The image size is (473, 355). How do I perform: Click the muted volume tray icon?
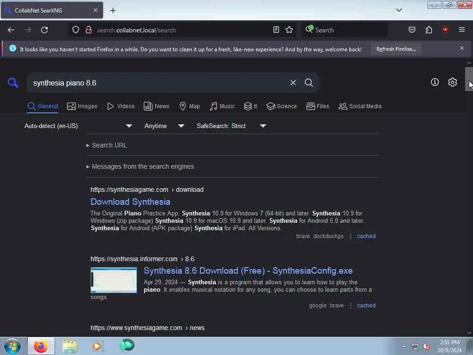pyautogui.click(x=426, y=347)
